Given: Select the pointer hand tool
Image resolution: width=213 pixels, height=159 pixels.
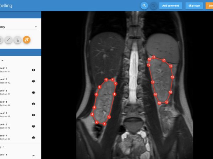Looking at the screenshot, I should pyautogui.click(x=17, y=40).
